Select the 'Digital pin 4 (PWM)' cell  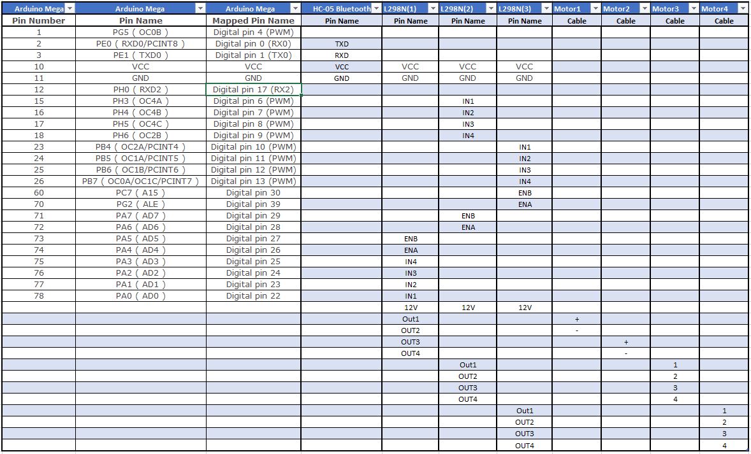[254, 32]
